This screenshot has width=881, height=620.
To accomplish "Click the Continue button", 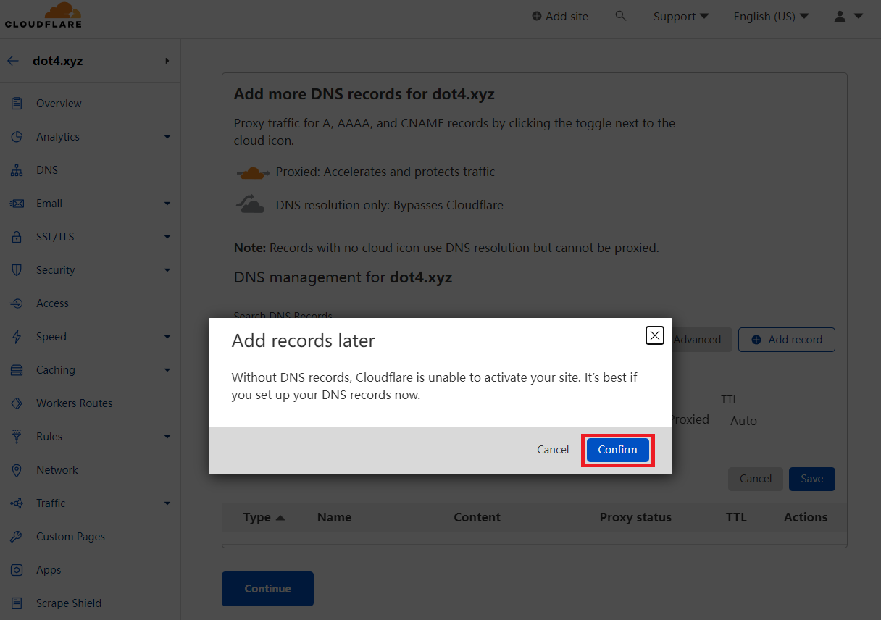I will pyautogui.click(x=267, y=589).
